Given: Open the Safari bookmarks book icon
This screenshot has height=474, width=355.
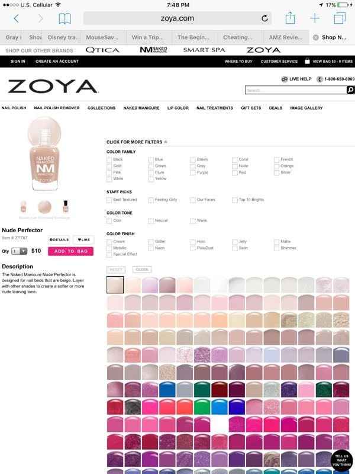Looking at the screenshot, I should tap(64, 19).
